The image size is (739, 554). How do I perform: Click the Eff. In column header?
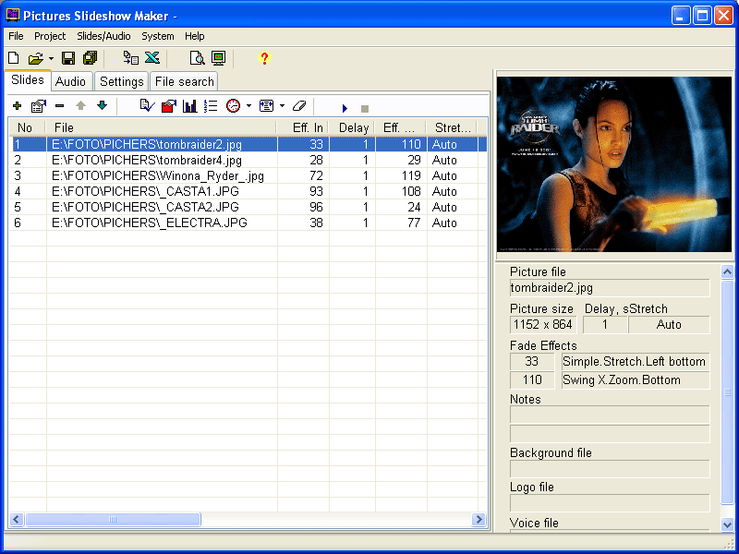coord(302,127)
